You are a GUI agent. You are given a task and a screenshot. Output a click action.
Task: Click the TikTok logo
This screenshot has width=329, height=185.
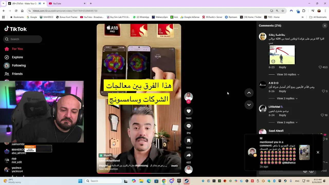tap(15, 29)
